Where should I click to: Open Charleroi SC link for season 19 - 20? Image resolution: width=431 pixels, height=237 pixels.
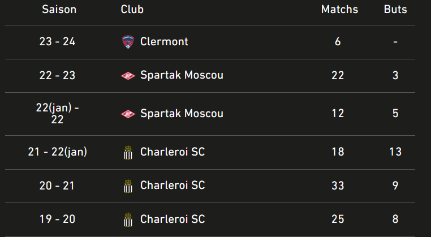point(173,219)
